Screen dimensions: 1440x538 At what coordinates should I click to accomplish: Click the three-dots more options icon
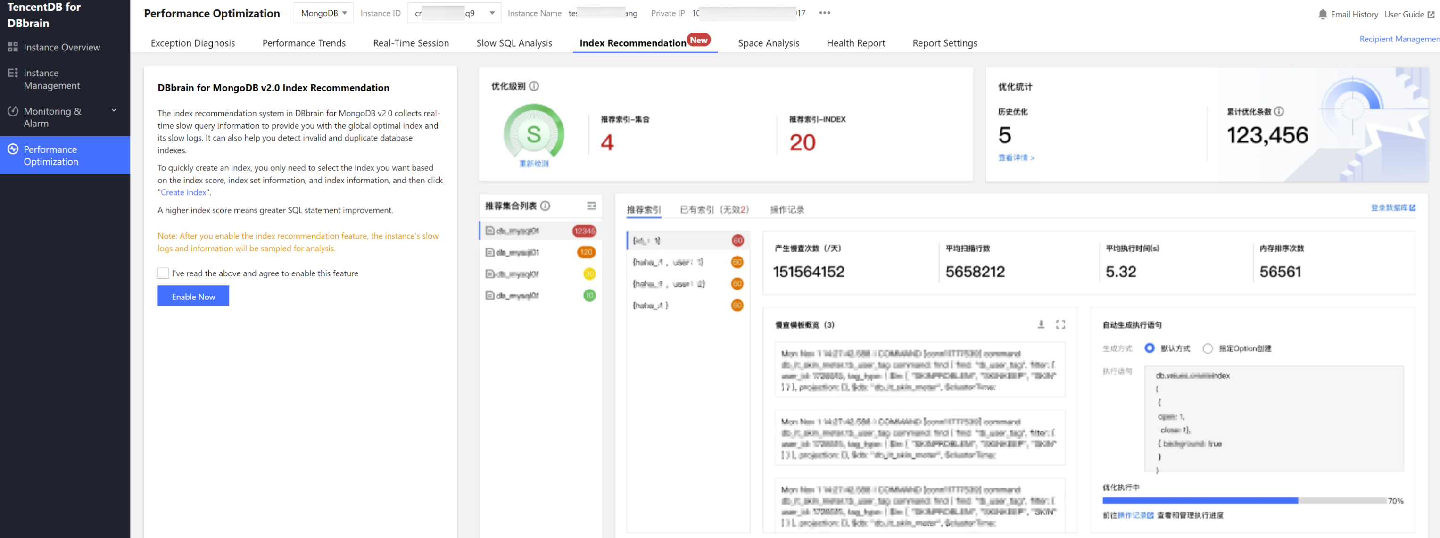click(x=825, y=13)
